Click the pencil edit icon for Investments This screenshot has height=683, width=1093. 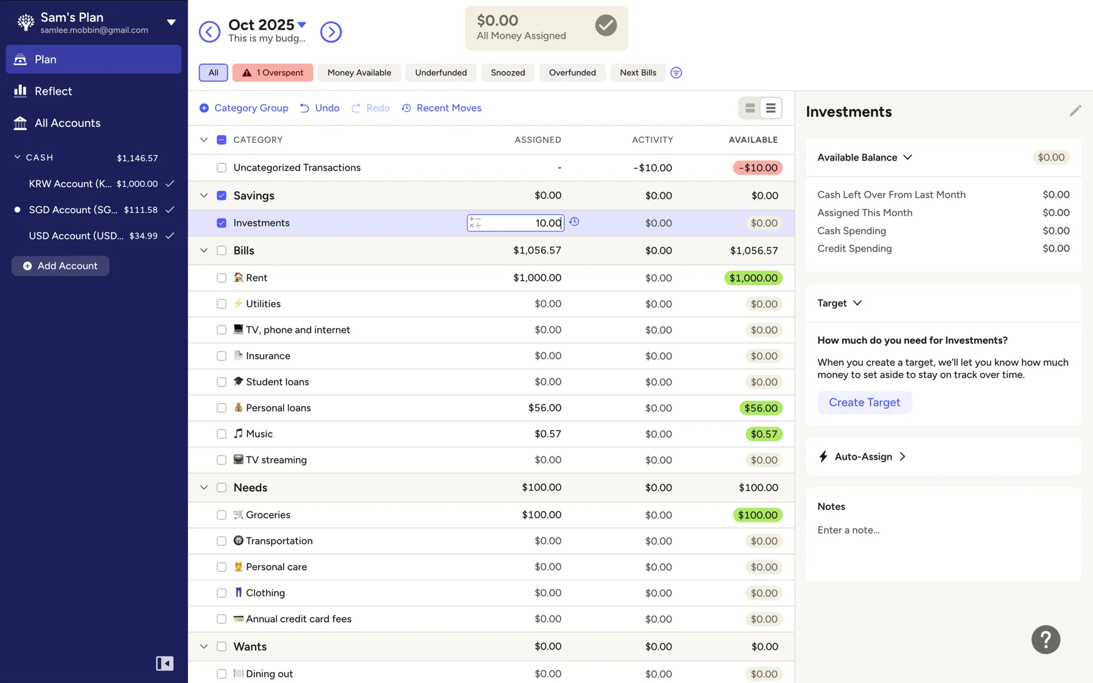(x=1075, y=111)
